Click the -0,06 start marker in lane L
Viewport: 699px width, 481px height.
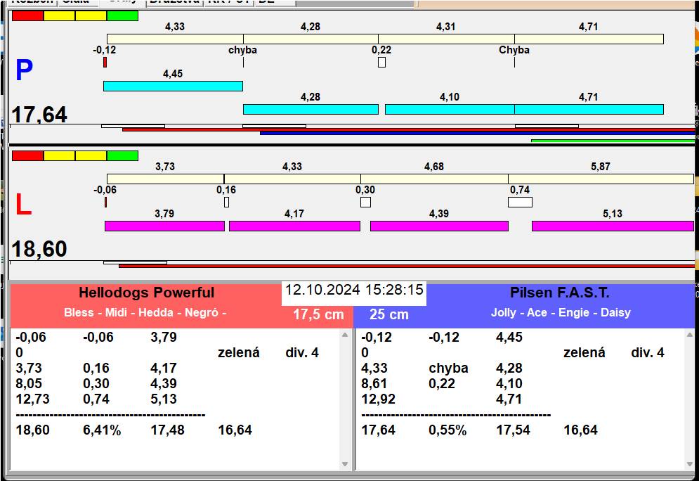105,202
